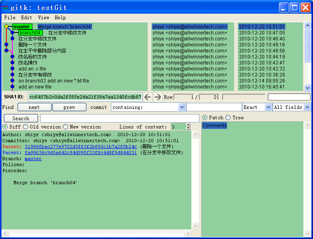Open the File menu
The height and width of the screenshot is (239, 313).
10,18
